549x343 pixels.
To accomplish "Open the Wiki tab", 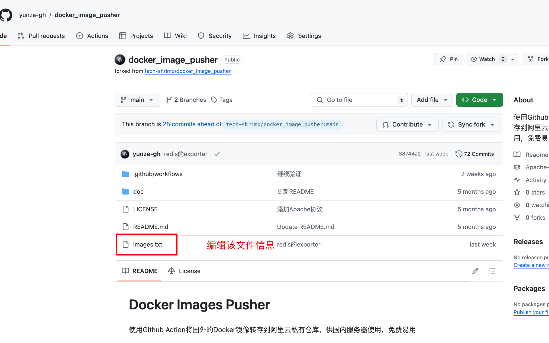I will tap(176, 36).
